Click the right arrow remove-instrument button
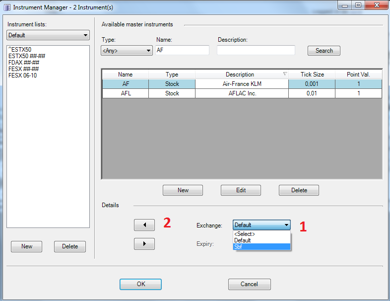 coord(144,244)
